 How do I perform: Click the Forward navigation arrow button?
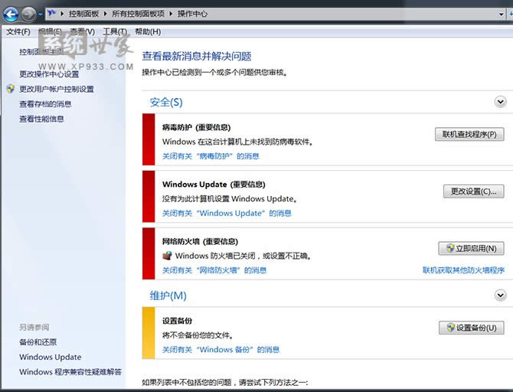[x=29, y=13]
